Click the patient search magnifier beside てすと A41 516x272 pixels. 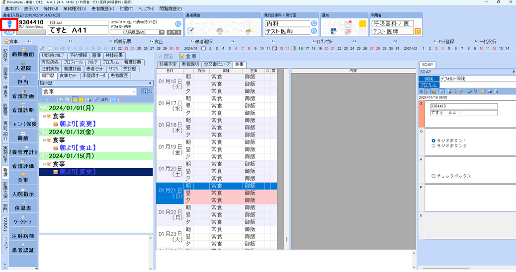tap(178, 24)
